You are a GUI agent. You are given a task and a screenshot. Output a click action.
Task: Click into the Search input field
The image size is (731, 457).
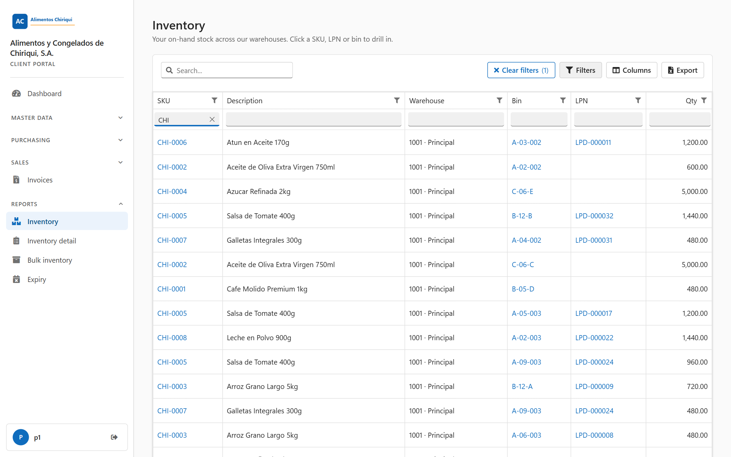[227, 70]
